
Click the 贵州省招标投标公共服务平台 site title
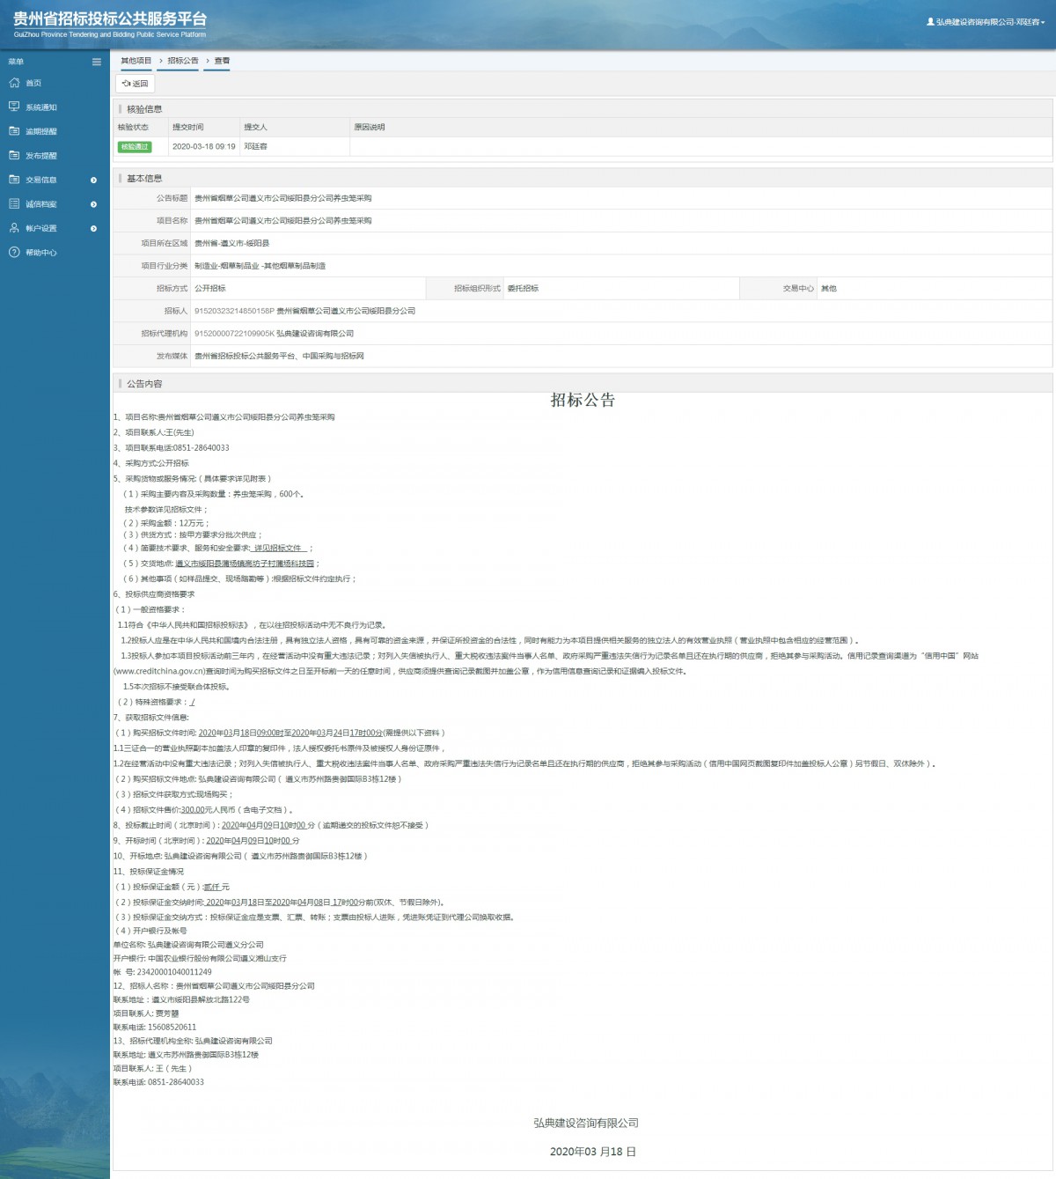click(110, 18)
